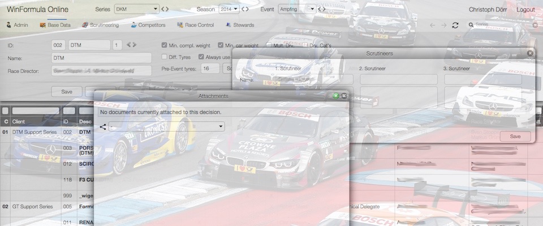Viewport: 543px width, 226px height.
Task: Go to next Event with right chevron
Action: 324,10
